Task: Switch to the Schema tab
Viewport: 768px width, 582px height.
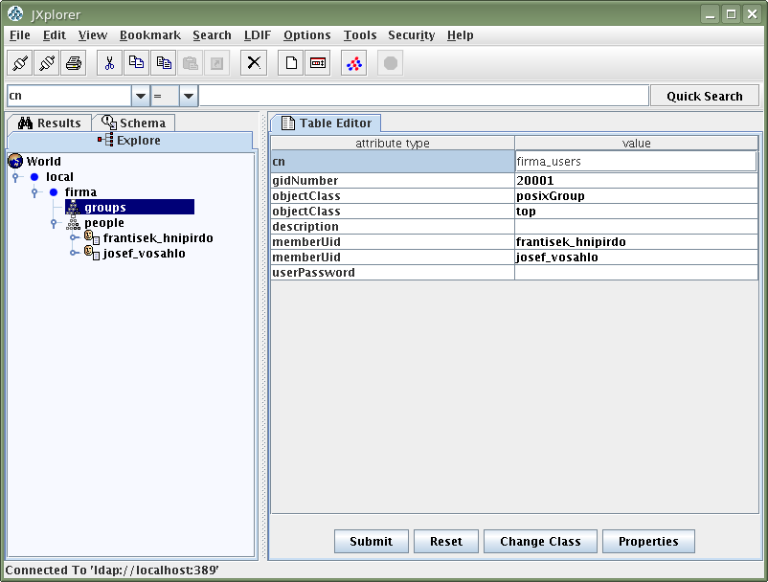Action: (x=134, y=123)
